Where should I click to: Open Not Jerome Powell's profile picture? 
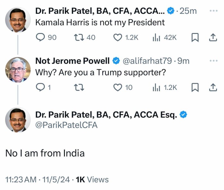tap(18, 69)
